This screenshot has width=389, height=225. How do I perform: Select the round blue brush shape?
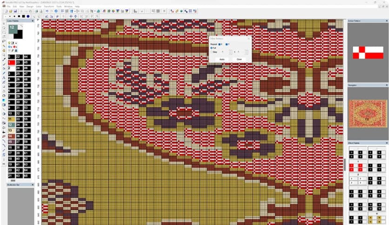pyautogui.click(x=28, y=16)
